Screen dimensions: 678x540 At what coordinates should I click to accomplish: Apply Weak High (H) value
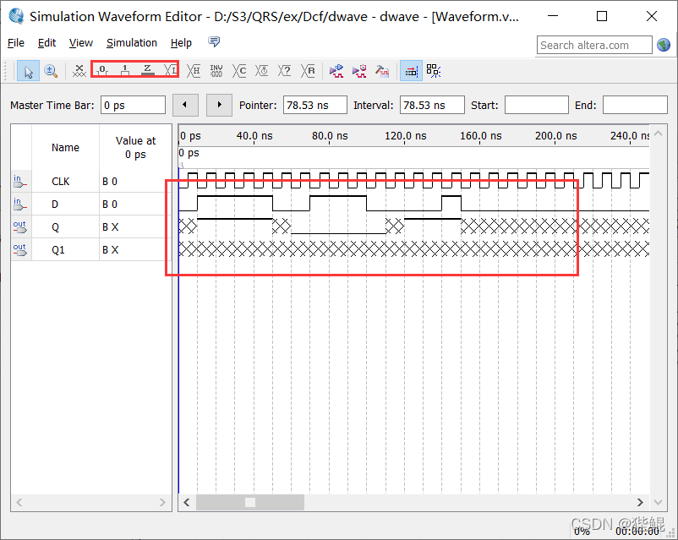194,71
